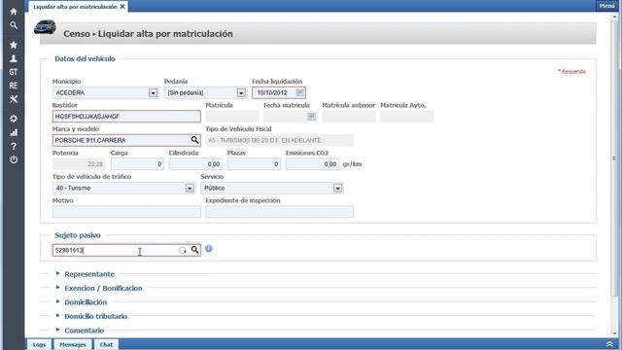Viewport: 622px width, 350px height.
Task: Search Marca y modelo with magnifier
Action: point(194,140)
